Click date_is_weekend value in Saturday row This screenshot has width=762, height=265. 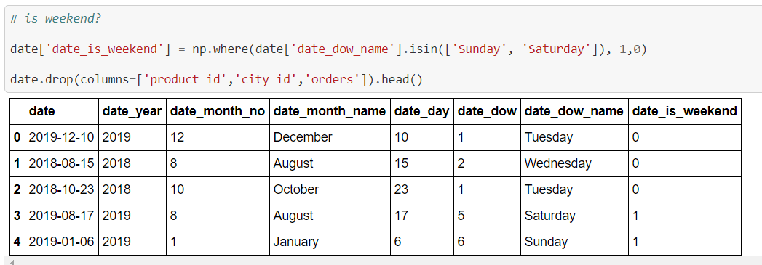[x=684, y=216]
